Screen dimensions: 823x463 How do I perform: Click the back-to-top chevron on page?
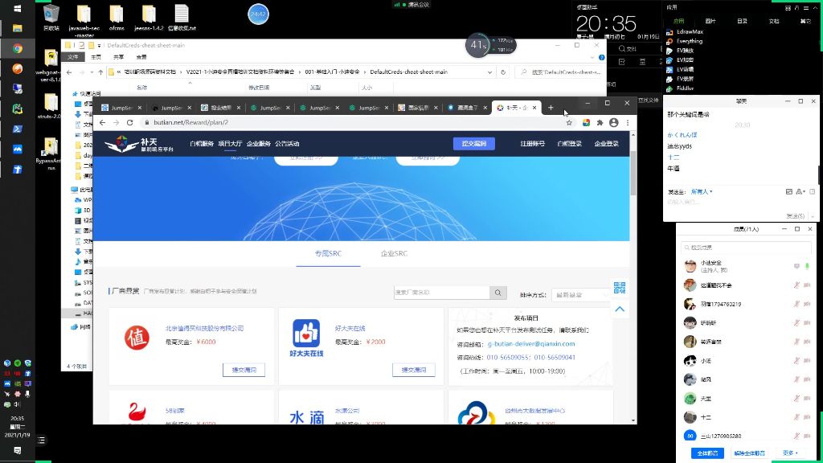(x=620, y=309)
